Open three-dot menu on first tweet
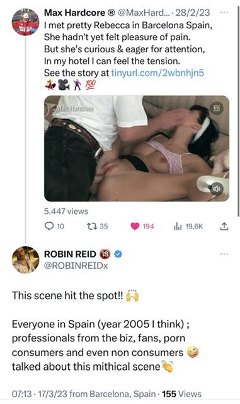This screenshot has width=240, height=404. [224, 12]
